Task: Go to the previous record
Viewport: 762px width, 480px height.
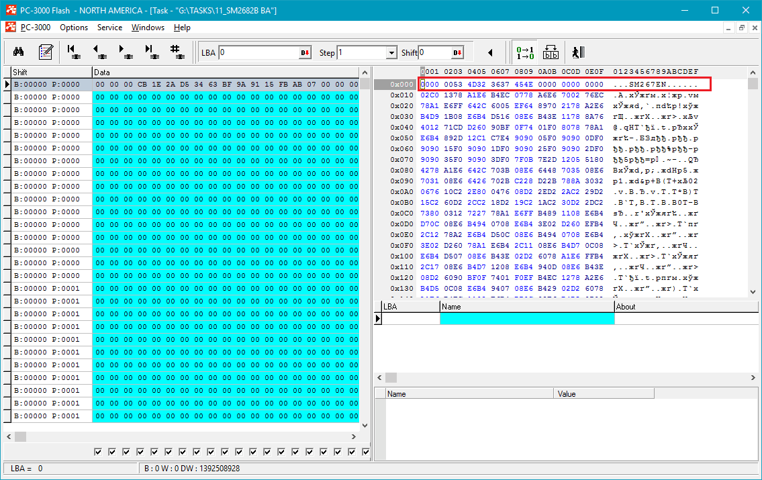Action: click(x=99, y=52)
